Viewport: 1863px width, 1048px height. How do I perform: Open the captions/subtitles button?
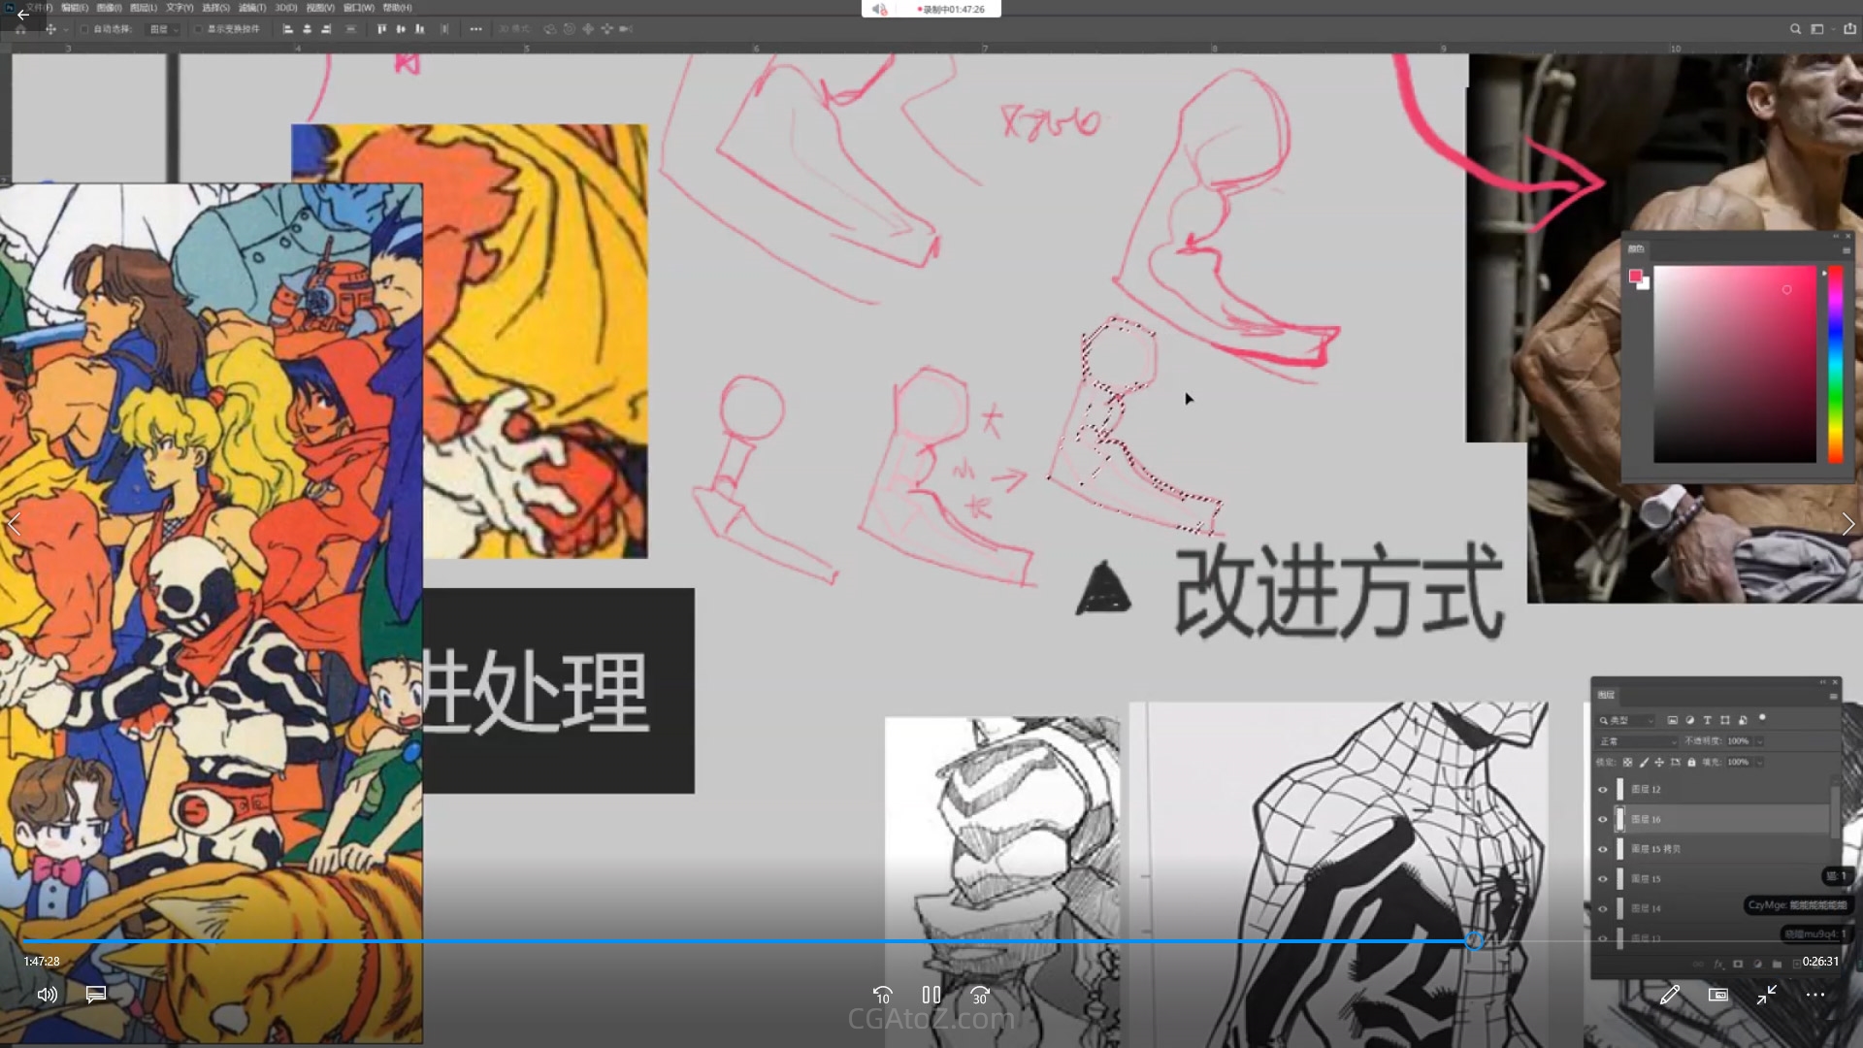(95, 995)
